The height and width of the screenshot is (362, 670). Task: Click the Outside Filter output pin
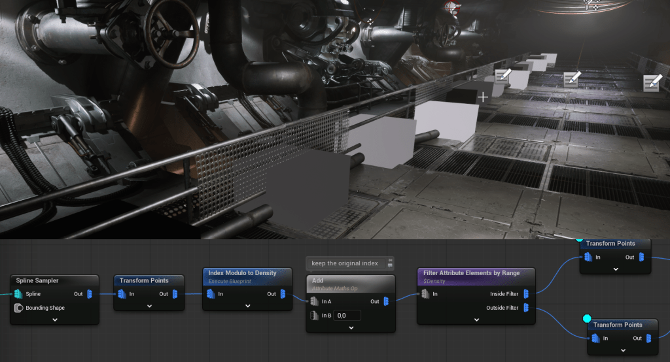(527, 308)
